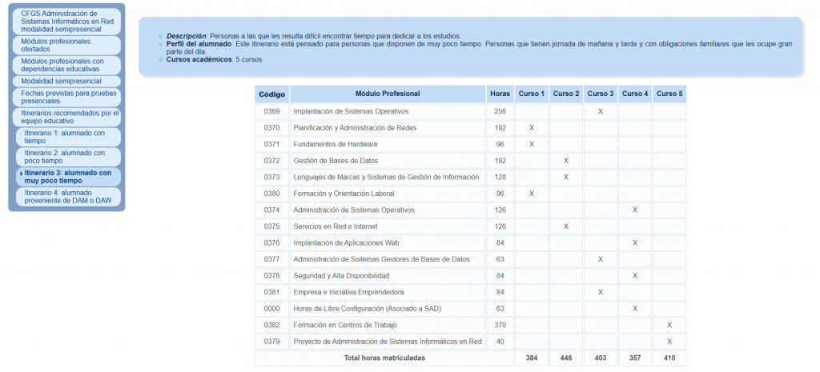Click the 256 hours value

[x=500, y=111]
